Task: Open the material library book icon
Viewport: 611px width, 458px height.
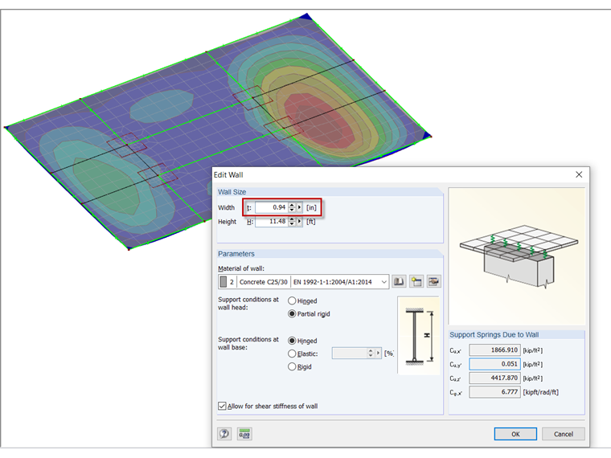Action: pos(399,281)
